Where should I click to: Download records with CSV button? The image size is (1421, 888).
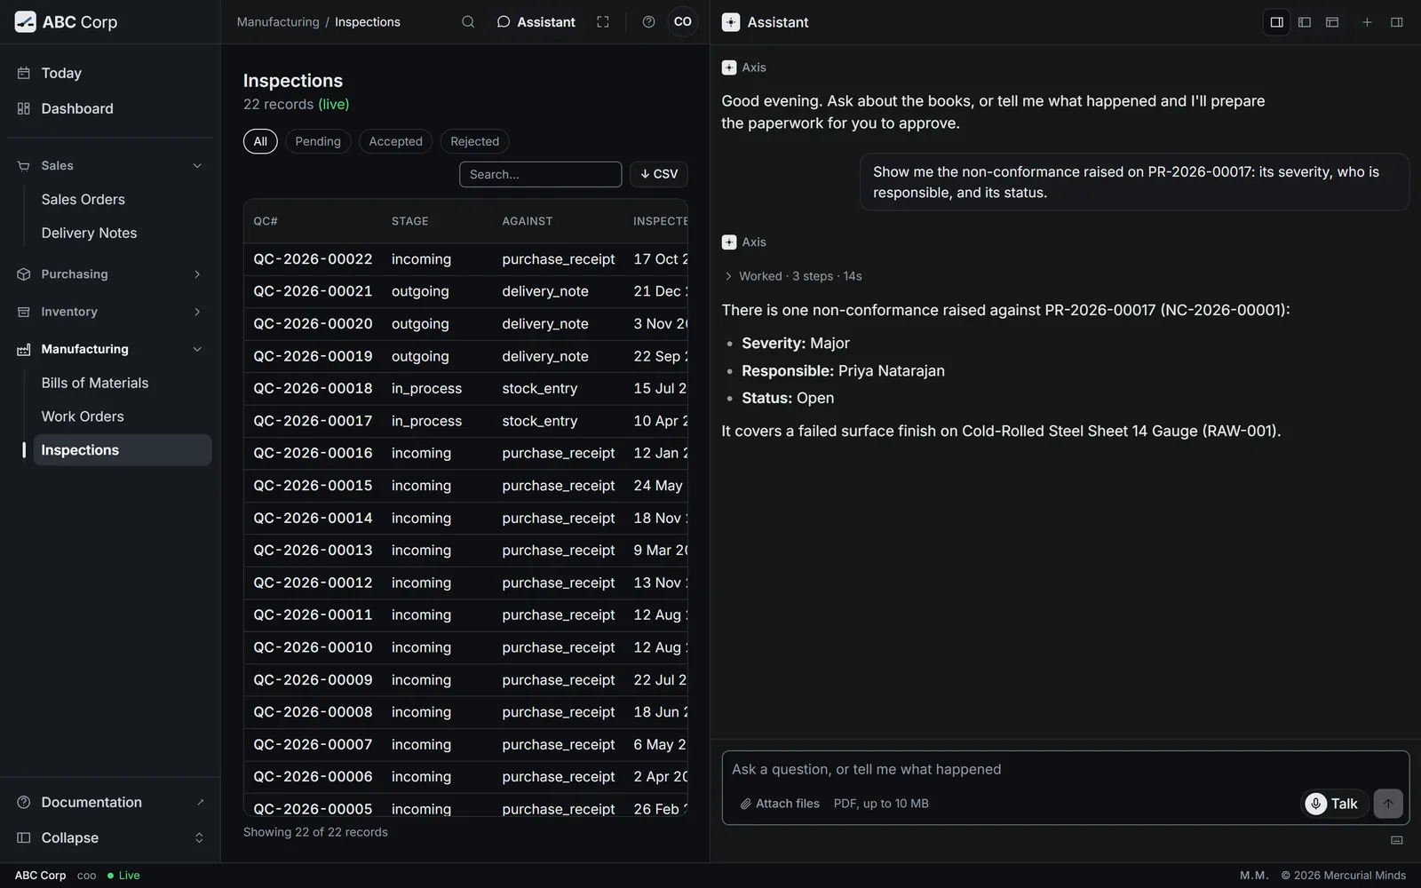pyautogui.click(x=659, y=174)
